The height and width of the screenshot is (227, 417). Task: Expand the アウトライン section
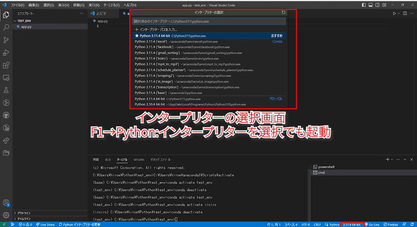[50, 213]
